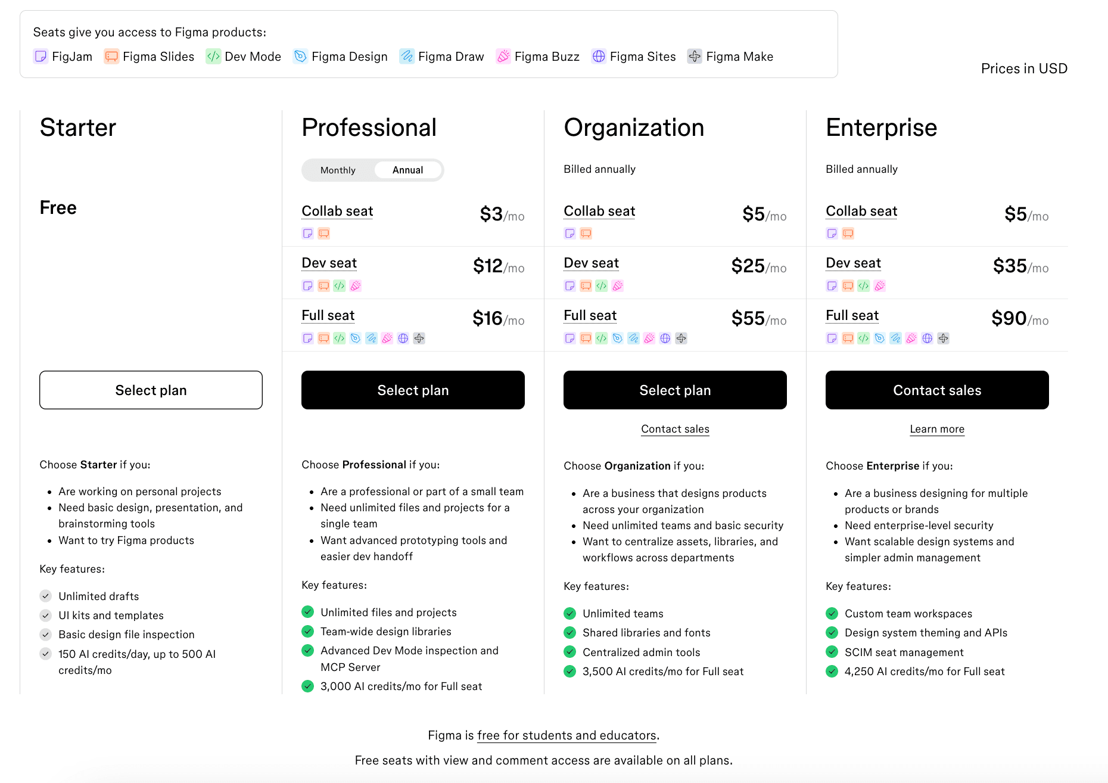Image resolution: width=1108 pixels, height=783 pixels.
Task: Click Organization Dev seat label
Action: pos(591,263)
